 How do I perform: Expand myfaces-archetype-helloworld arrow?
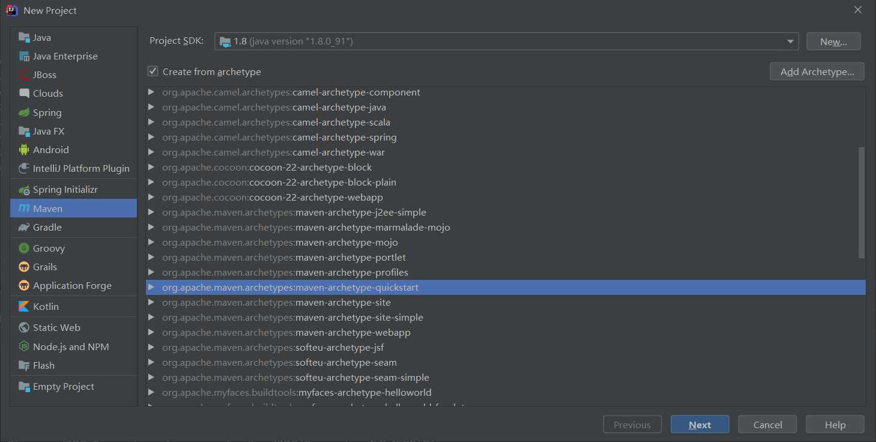coord(151,392)
